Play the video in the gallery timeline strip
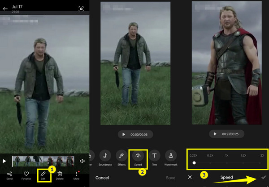 click(x=4, y=161)
